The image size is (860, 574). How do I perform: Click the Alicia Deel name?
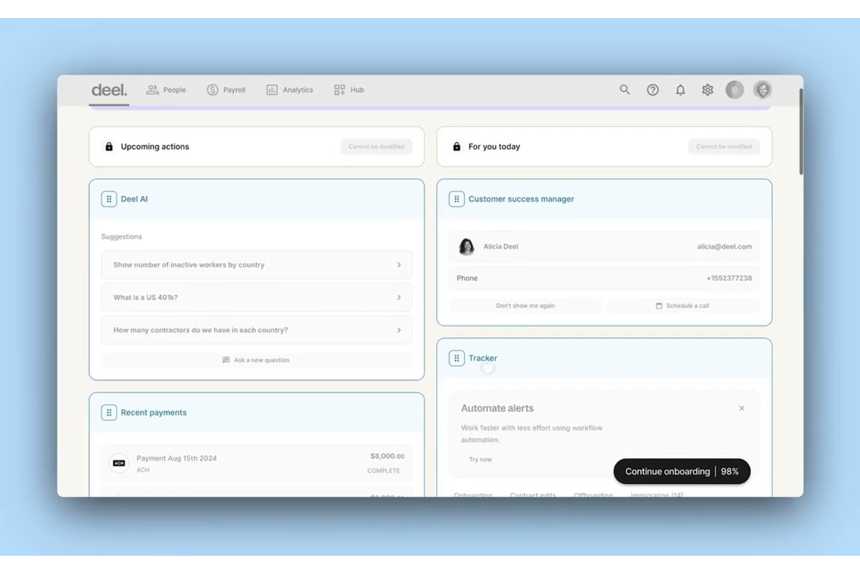click(x=501, y=247)
